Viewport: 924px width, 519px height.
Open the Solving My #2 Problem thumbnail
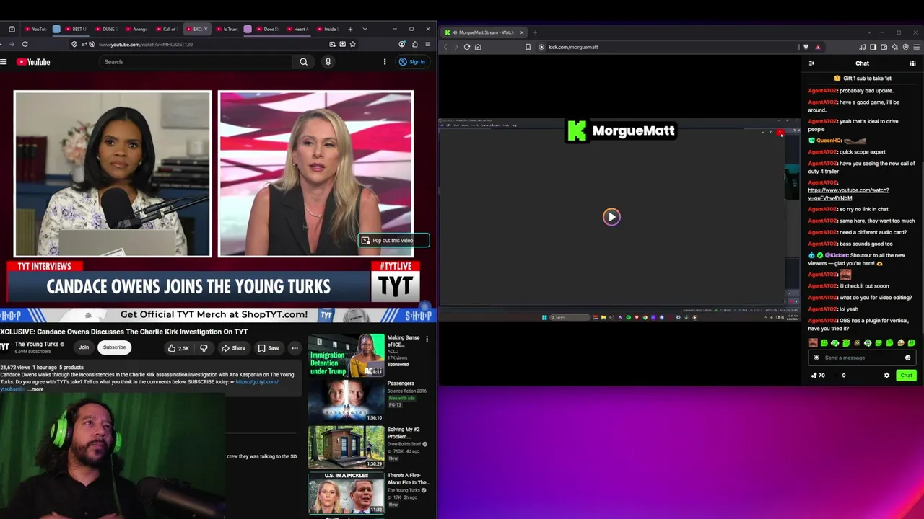(346, 447)
